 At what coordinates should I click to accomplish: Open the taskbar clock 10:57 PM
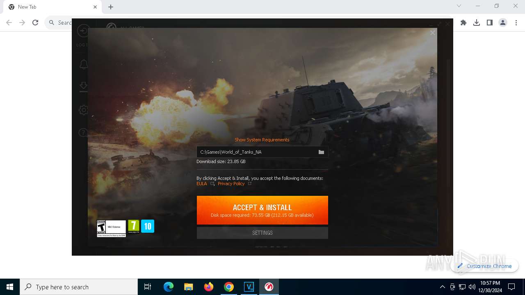click(x=490, y=287)
